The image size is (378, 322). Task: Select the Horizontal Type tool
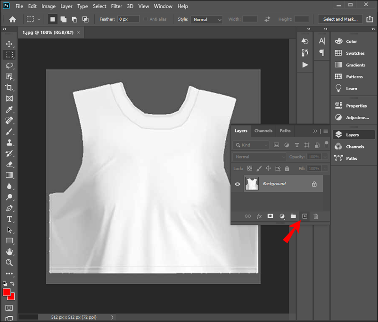[9, 219]
